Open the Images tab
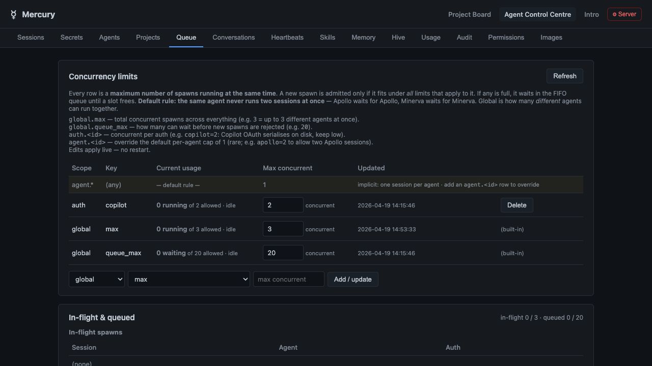652x366 pixels. pos(551,38)
